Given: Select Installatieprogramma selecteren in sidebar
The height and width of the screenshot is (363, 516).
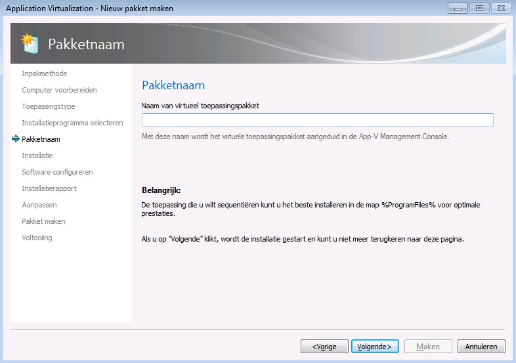Looking at the screenshot, I should (72, 123).
